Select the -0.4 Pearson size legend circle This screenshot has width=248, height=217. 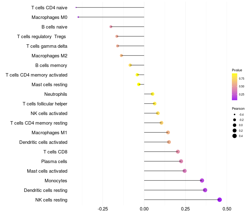pyautogui.click(x=235, y=114)
